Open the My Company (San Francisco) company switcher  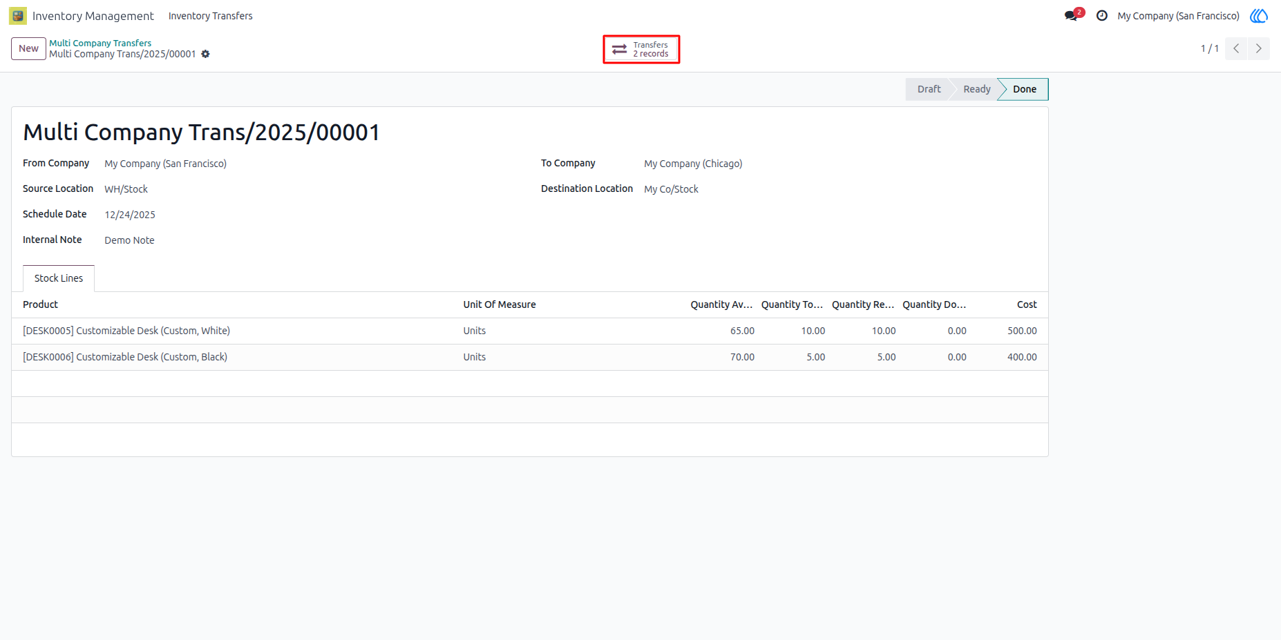coord(1178,15)
